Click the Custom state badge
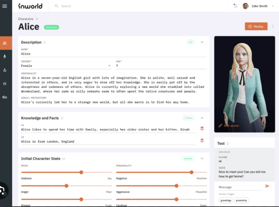This screenshot has width=279, height=207. 188,159
